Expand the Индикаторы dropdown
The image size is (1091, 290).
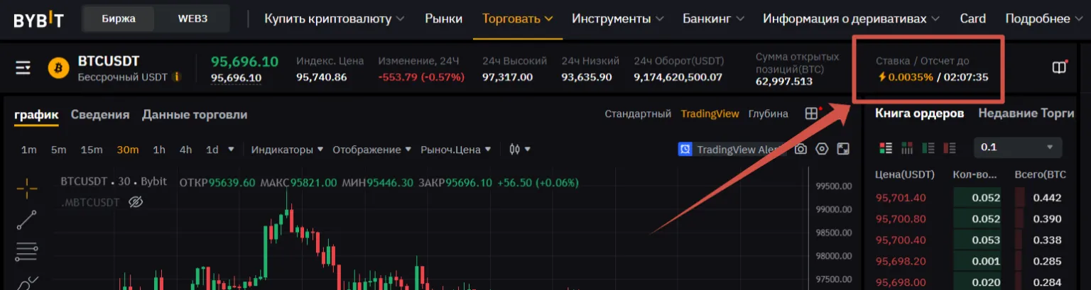click(287, 150)
